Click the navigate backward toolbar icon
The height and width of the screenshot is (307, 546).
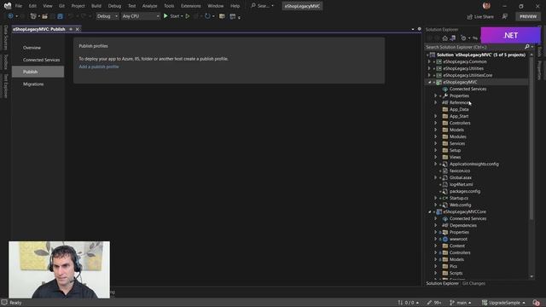click(x=10, y=16)
